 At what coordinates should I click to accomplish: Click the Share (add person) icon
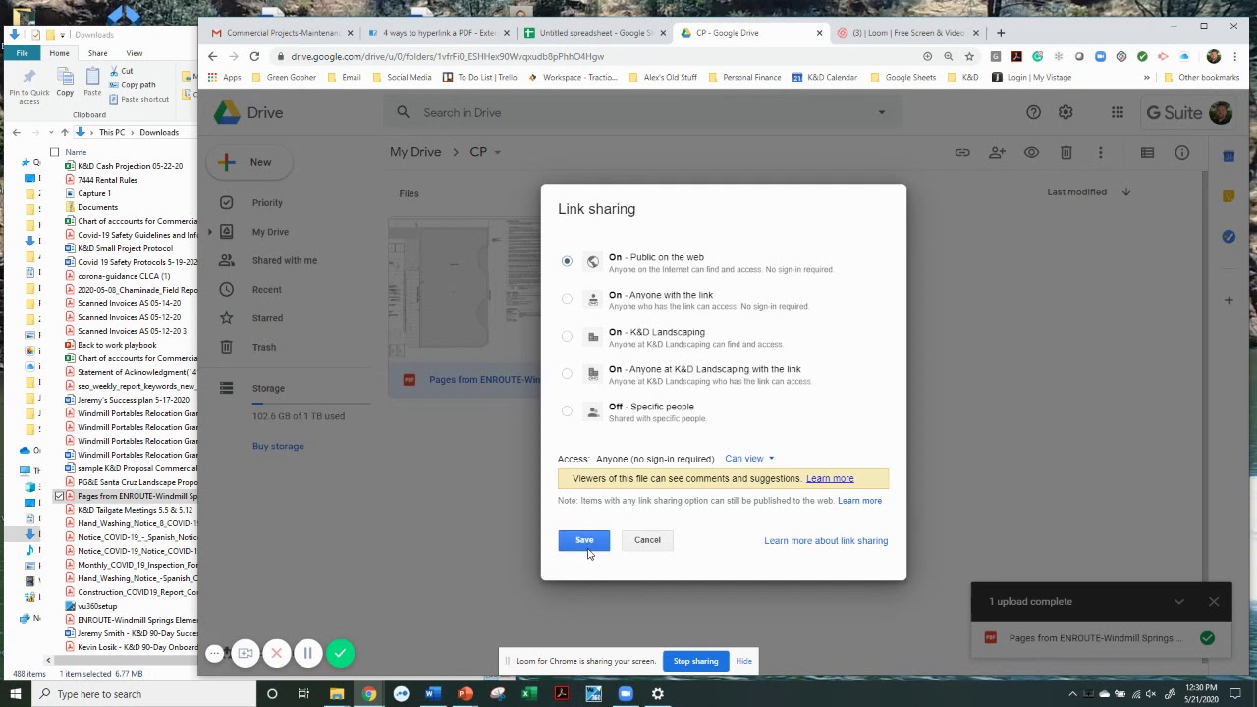(x=997, y=152)
